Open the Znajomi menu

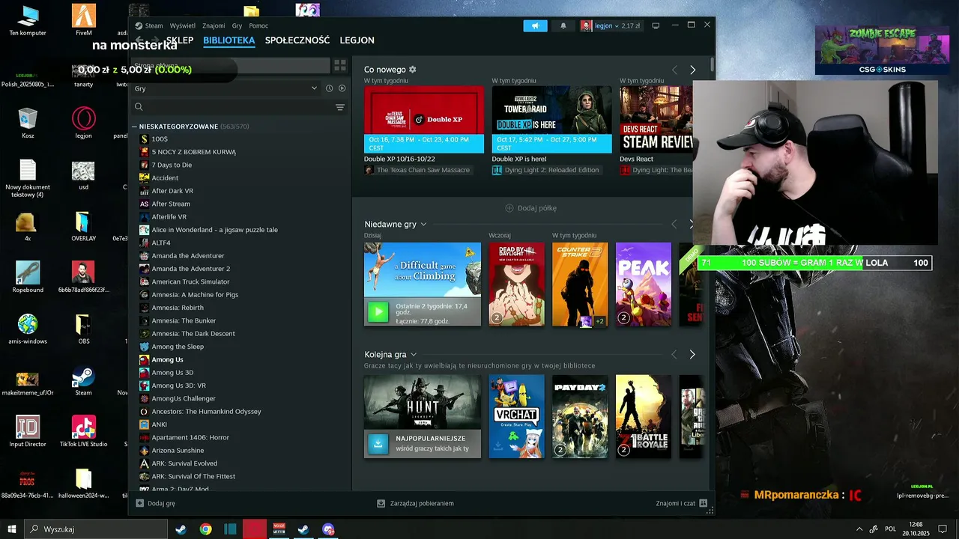pos(214,25)
